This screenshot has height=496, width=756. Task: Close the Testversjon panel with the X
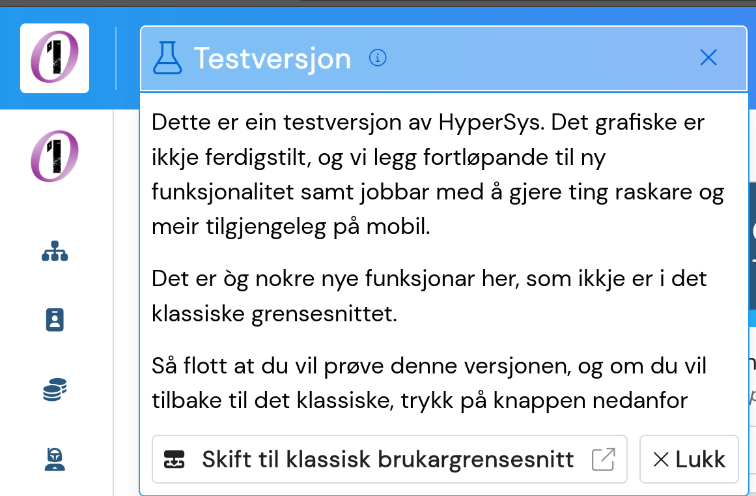(708, 58)
